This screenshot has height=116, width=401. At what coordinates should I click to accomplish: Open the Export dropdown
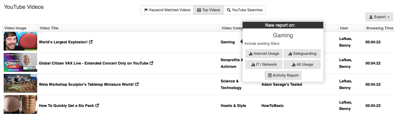pos(379,17)
